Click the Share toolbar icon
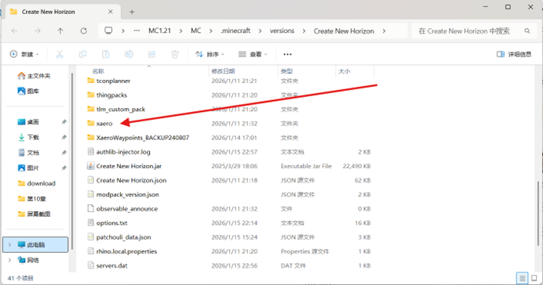Viewport: 543px width, 285px height. pos(151,54)
